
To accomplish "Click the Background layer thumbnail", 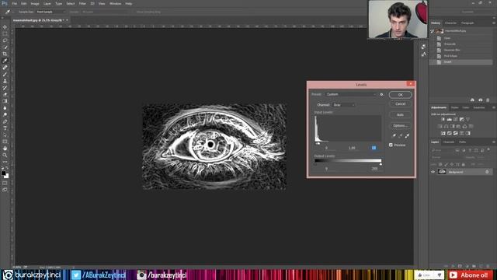I will pyautogui.click(x=442, y=172).
